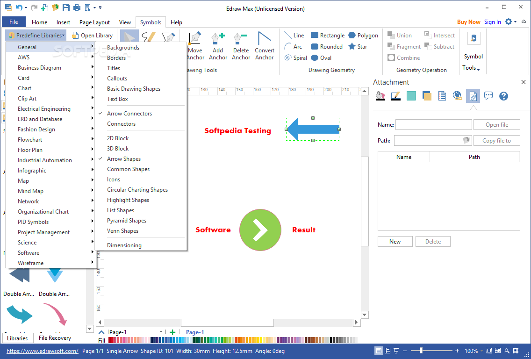Open the Predefine Libraries dropdown
Viewport: 531px width, 359px height.
[x=36, y=35]
